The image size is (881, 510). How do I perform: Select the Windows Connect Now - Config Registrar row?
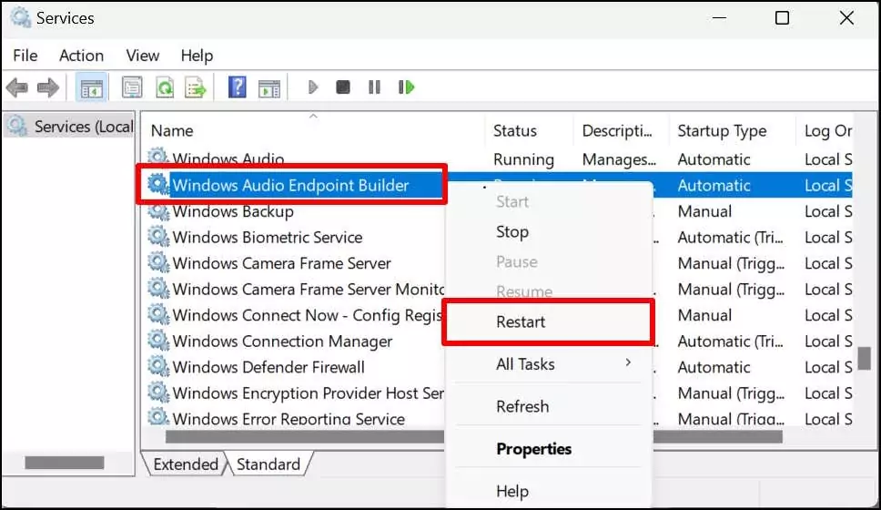(499, 314)
